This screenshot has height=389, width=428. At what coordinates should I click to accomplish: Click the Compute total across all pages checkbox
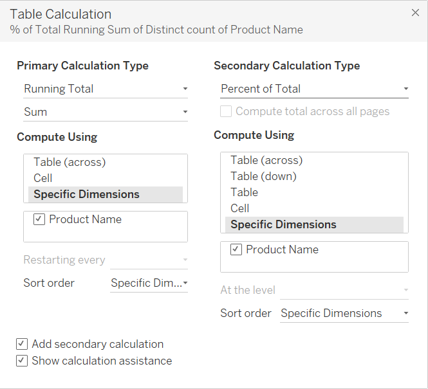pos(226,111)
